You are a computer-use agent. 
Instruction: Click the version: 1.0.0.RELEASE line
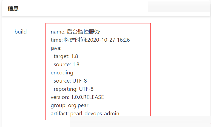[77, 97]
